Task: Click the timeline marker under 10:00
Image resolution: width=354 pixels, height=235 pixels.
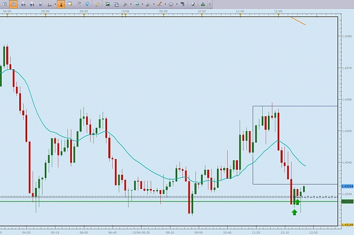Action: click(202, 15)
